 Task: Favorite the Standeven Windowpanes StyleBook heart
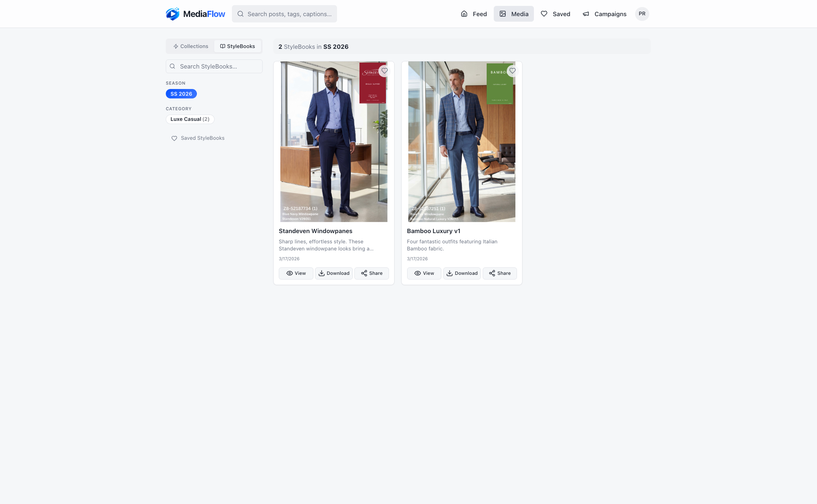coord(384,71)
